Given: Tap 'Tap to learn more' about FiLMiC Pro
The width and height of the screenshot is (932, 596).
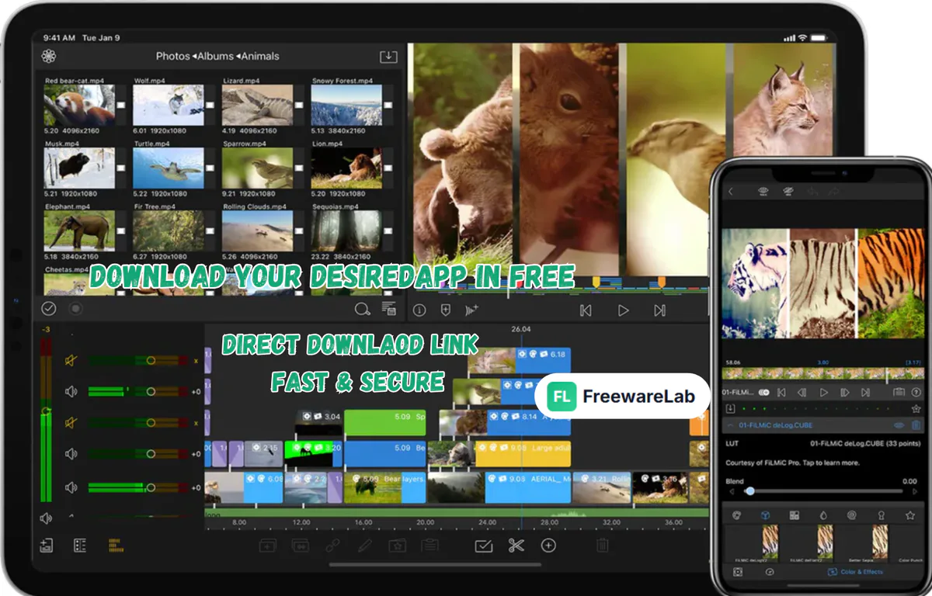Looking at the screenshot, I should pyautogui.click(x=835, y=463).
